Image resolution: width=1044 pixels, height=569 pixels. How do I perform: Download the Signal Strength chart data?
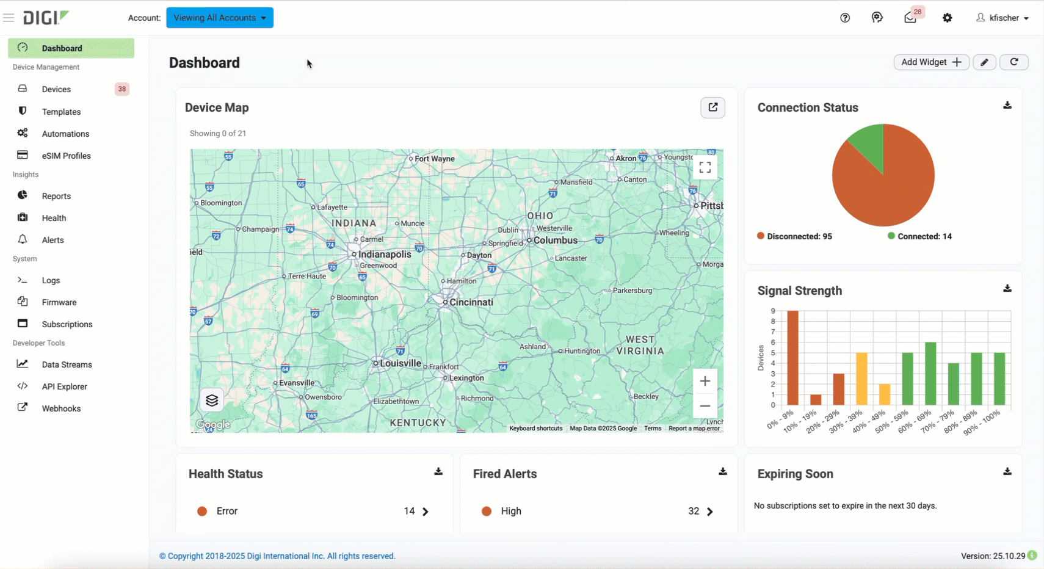(1007, 289)
